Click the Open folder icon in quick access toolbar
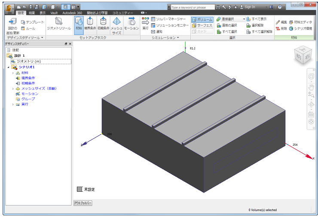 [x=24, y=7]
